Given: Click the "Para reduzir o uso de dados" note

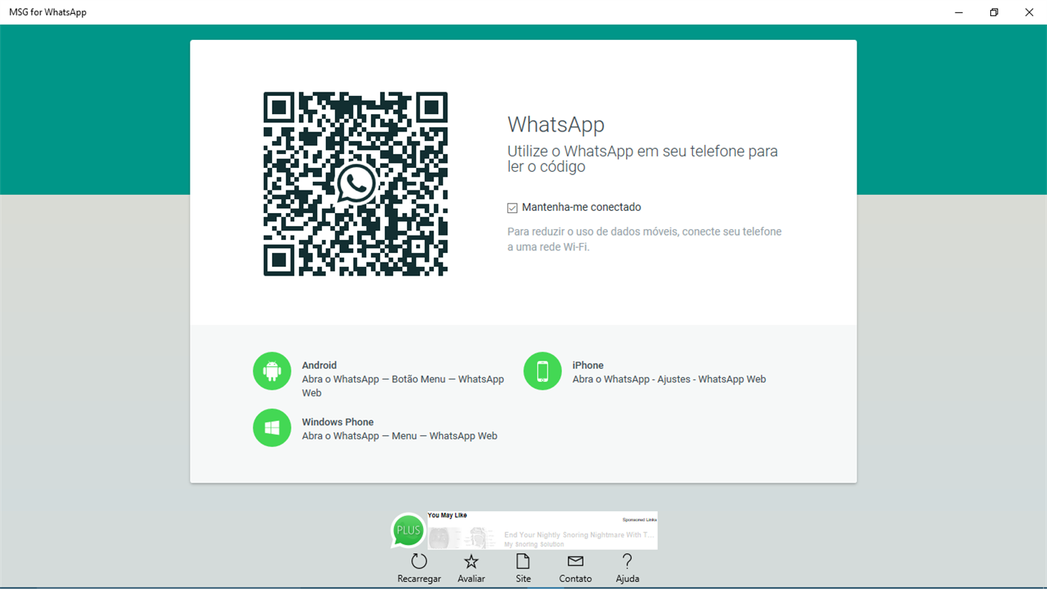Looking at the screenshot, I should 644,239.
